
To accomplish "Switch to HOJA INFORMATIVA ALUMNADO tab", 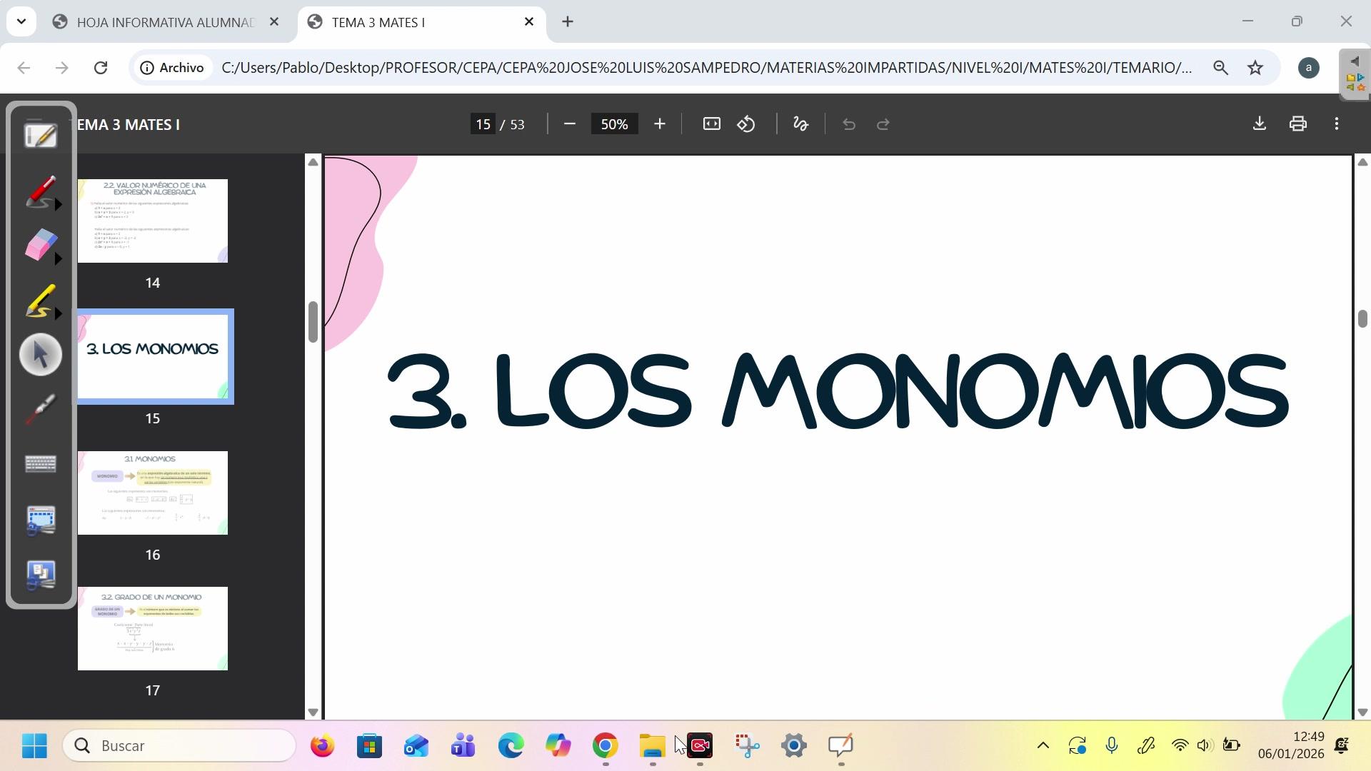I will click(x=164, y=22).
